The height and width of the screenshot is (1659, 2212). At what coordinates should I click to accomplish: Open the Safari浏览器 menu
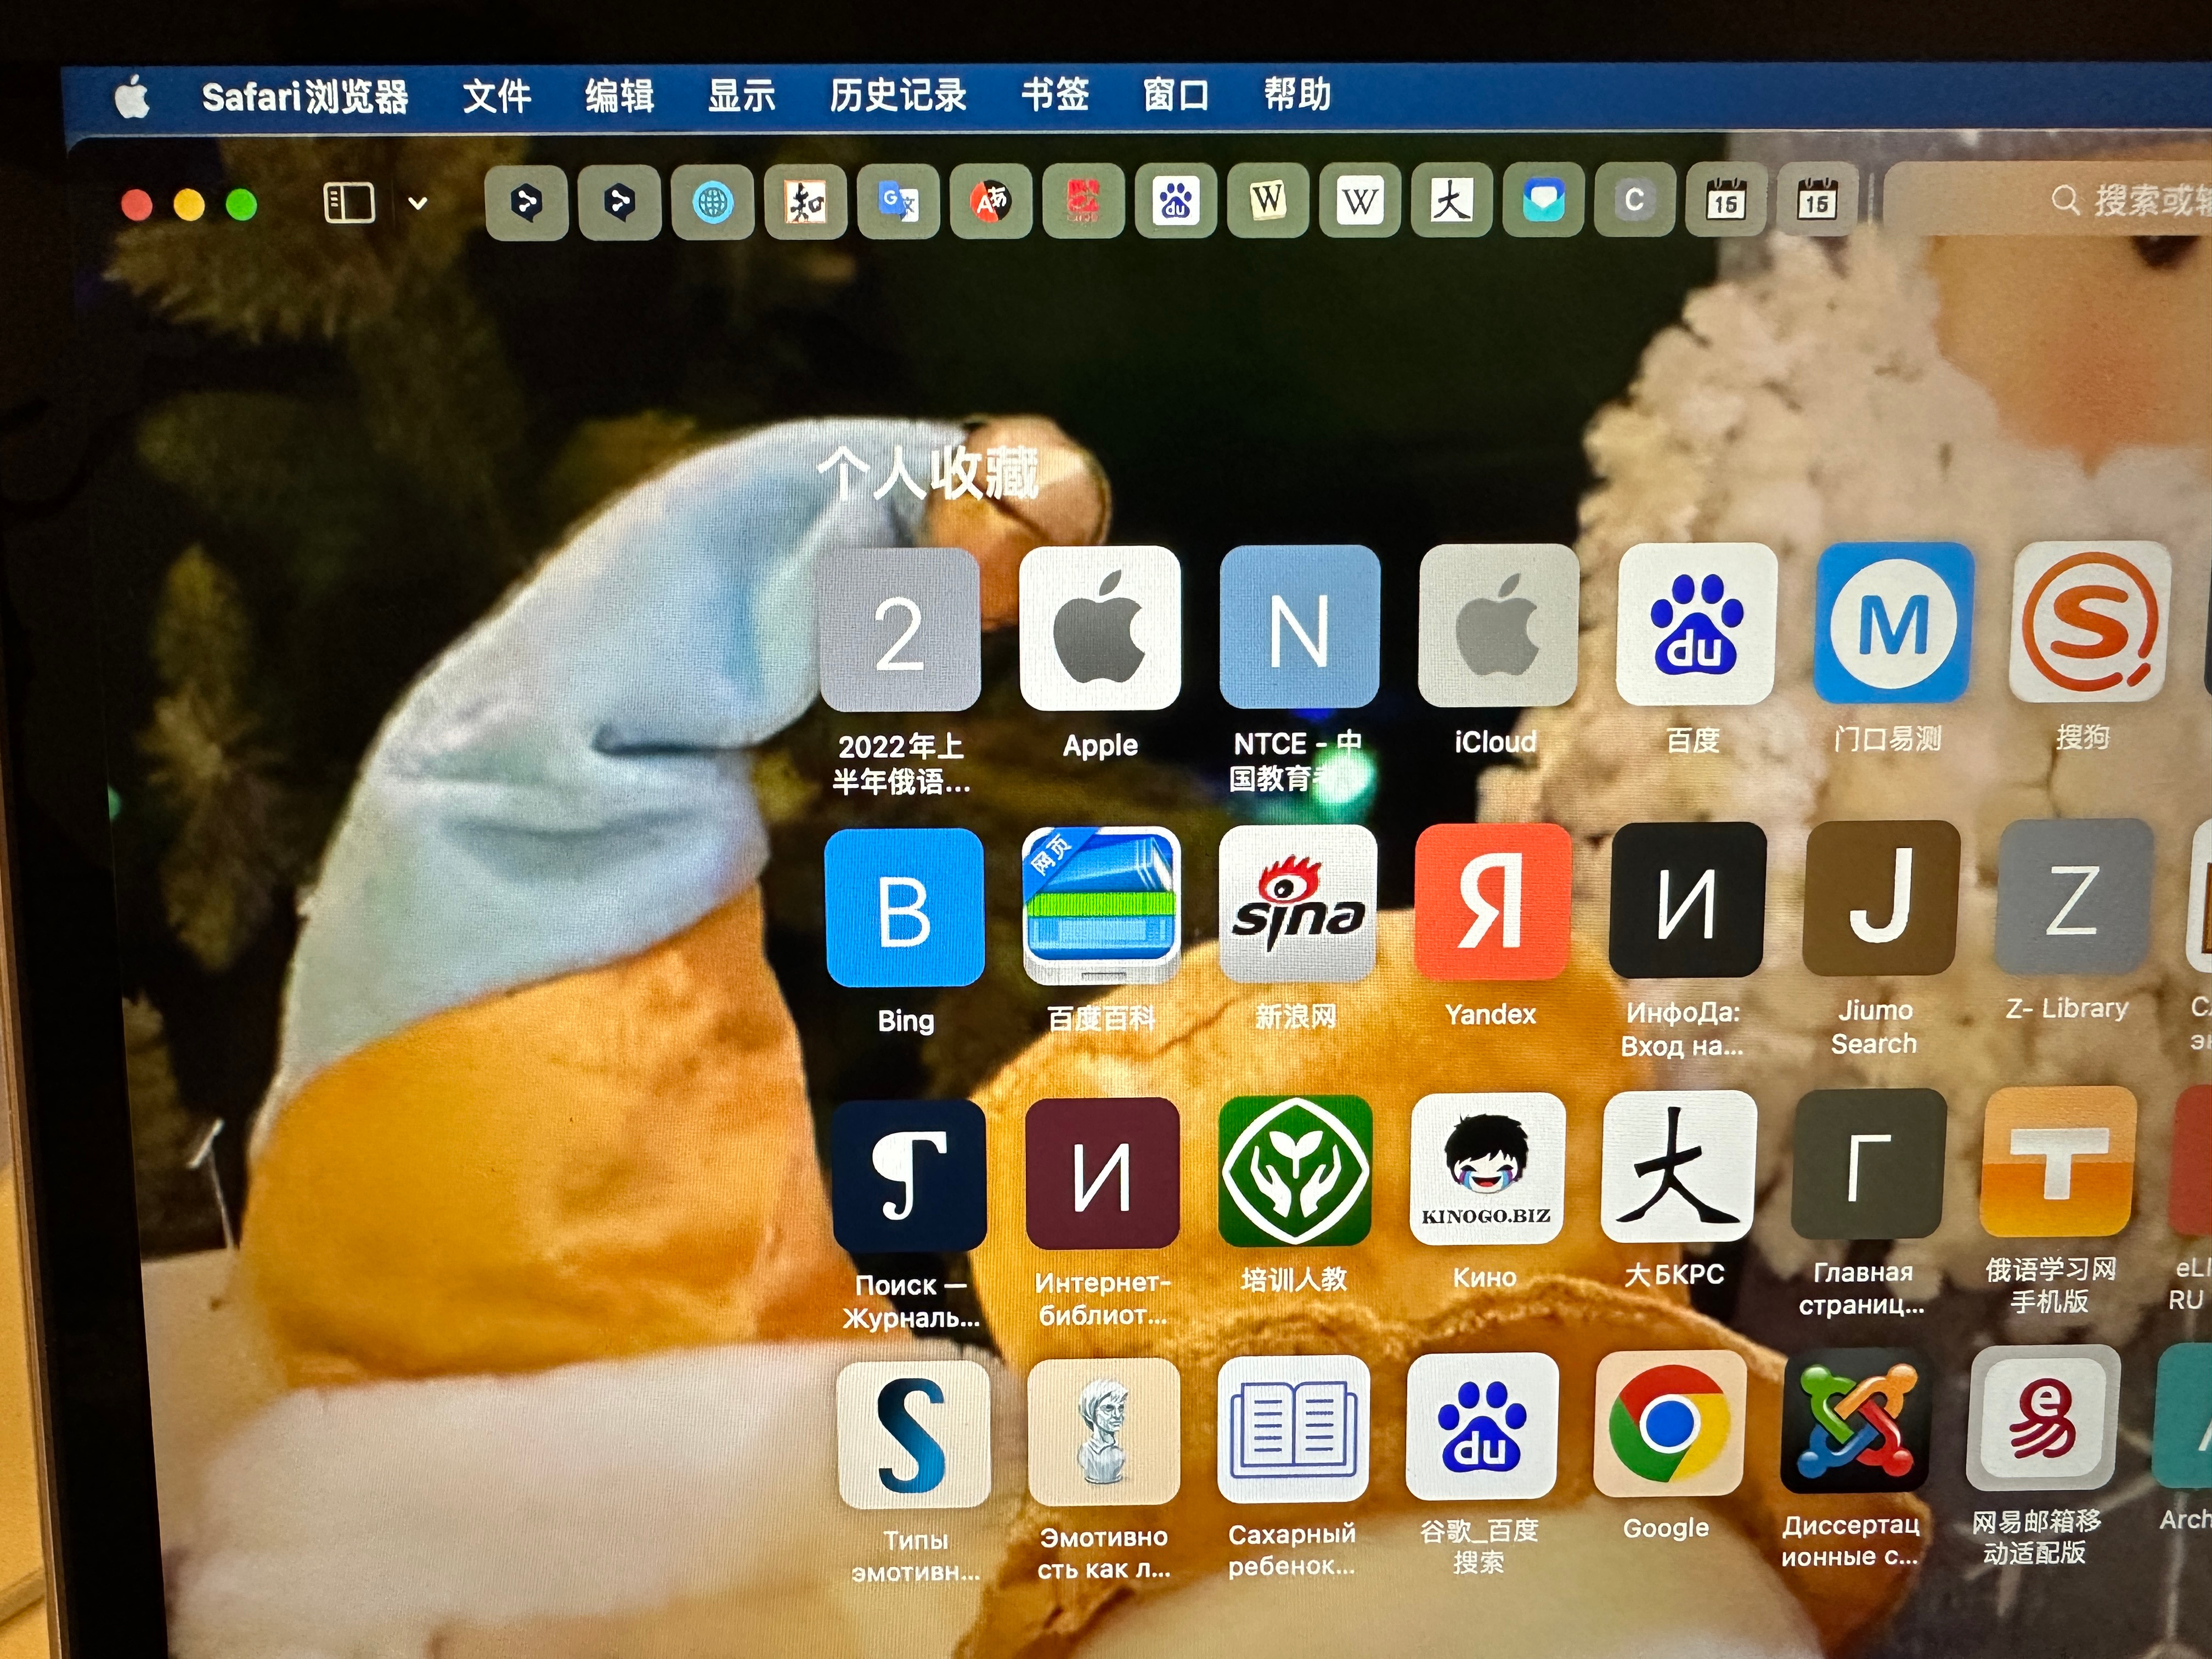[x=305, y=97]
